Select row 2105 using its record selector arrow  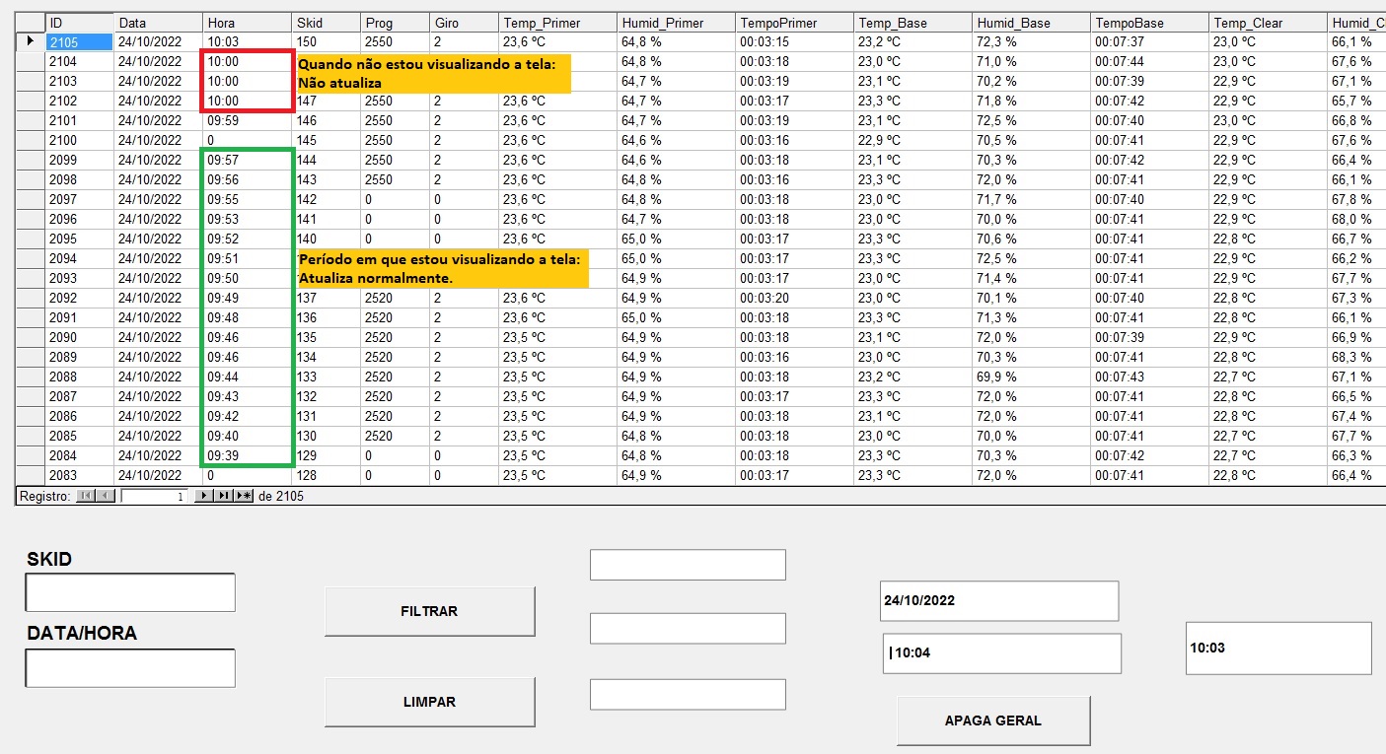(x=30, y=41)
